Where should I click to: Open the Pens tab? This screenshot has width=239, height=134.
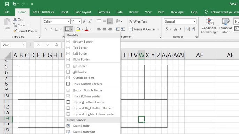pos(161,12)
